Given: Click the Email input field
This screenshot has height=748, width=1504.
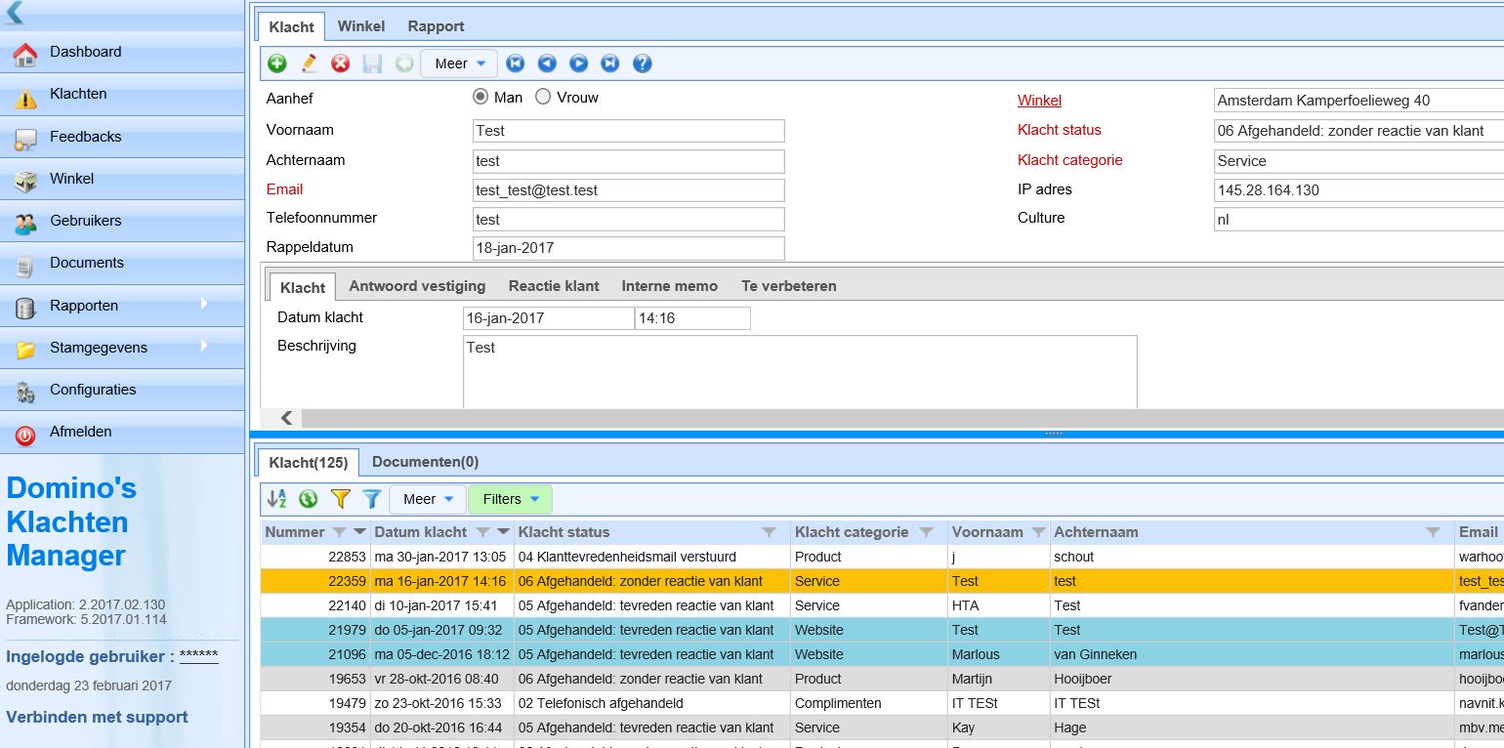Looking at the screenshot, I should click(x=628, y=190).
